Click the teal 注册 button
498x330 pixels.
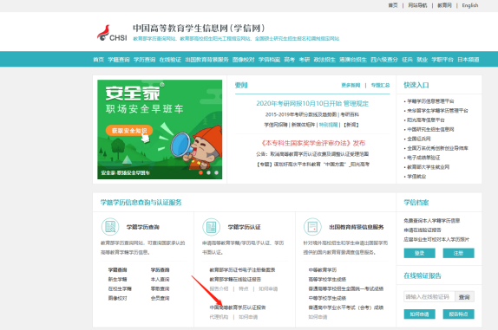(458, 253)
